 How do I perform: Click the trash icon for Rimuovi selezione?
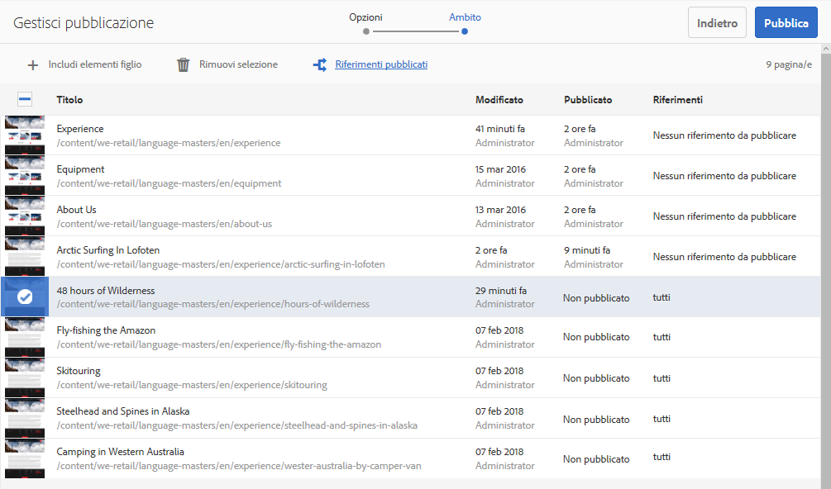pos(184,64)
